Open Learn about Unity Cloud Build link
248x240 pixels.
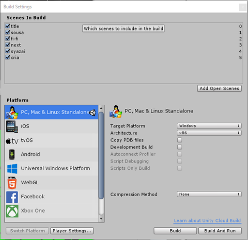pos(207,221)
